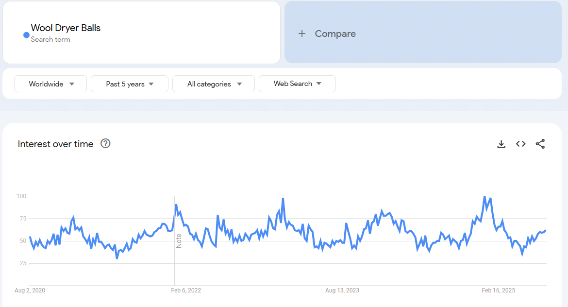Open help icon beside Interest over time
The width and height of the screenshot is (568, 307).
tap(105, 144)
